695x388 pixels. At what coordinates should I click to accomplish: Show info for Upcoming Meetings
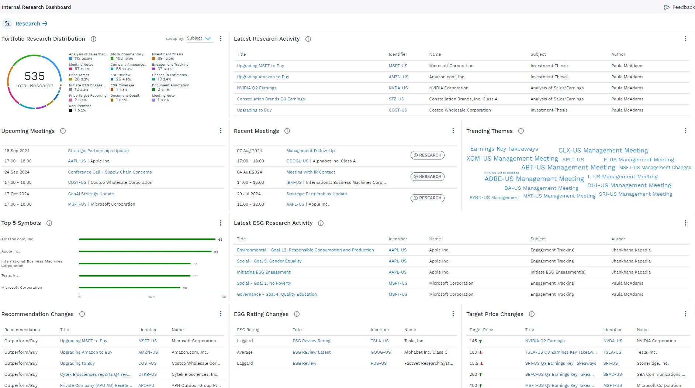pyautogui.click(x=63, y=131)
